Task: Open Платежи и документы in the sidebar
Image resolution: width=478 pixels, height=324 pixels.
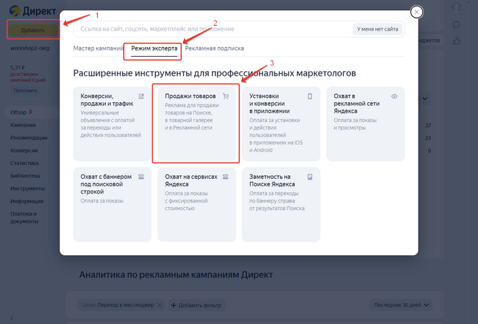Action: 25,218
